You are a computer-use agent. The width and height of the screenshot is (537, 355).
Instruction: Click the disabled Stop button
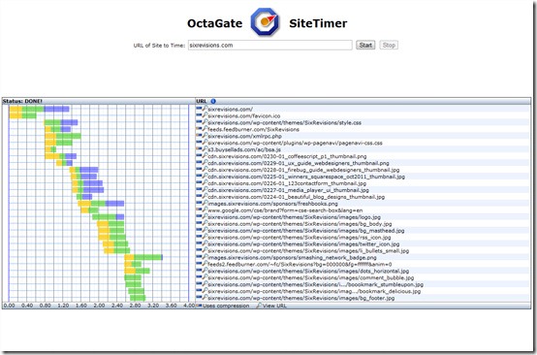point(389,45)
